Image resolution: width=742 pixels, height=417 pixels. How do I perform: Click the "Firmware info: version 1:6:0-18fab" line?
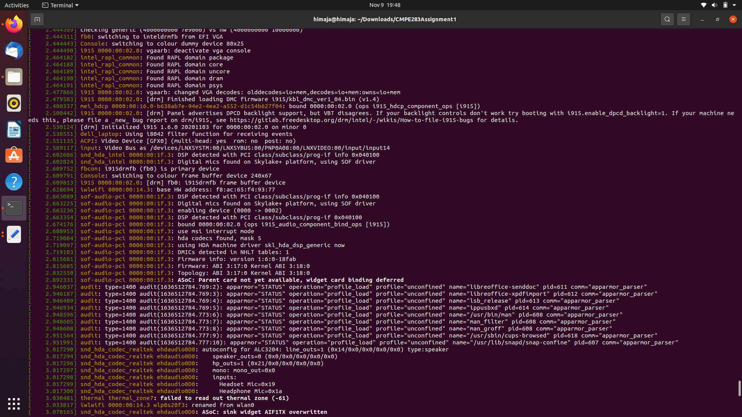(162, 259)
